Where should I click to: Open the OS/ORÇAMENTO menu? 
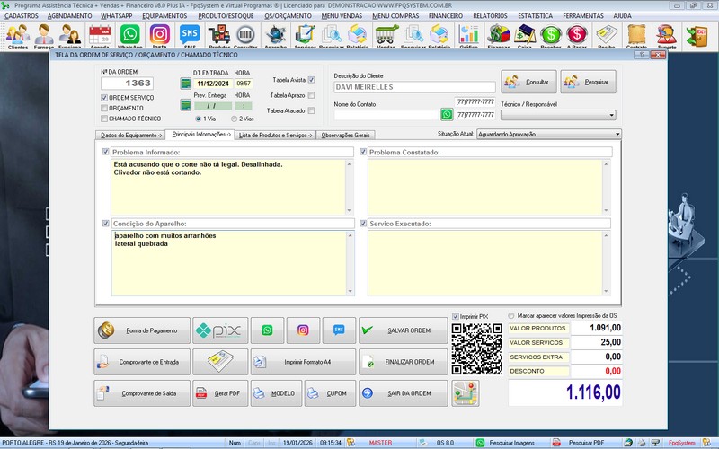click(x=288, y=15)
